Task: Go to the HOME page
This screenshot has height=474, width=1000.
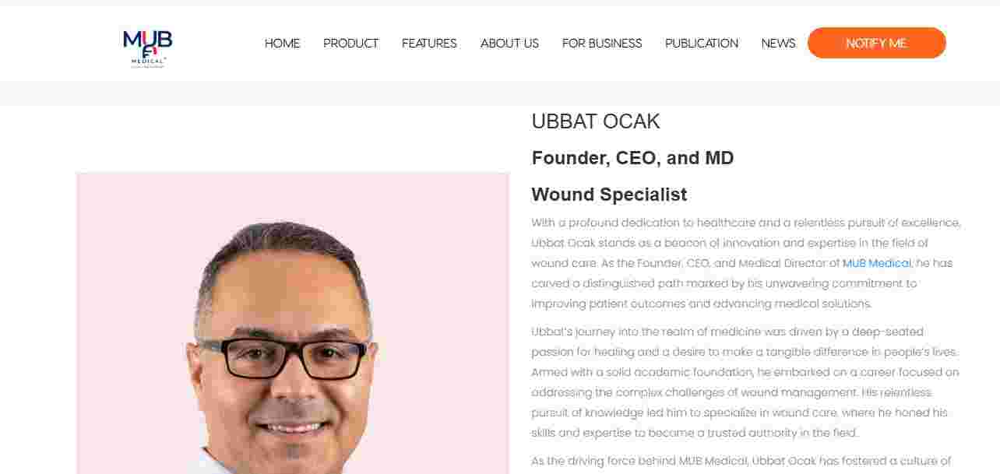Action: 282,44
